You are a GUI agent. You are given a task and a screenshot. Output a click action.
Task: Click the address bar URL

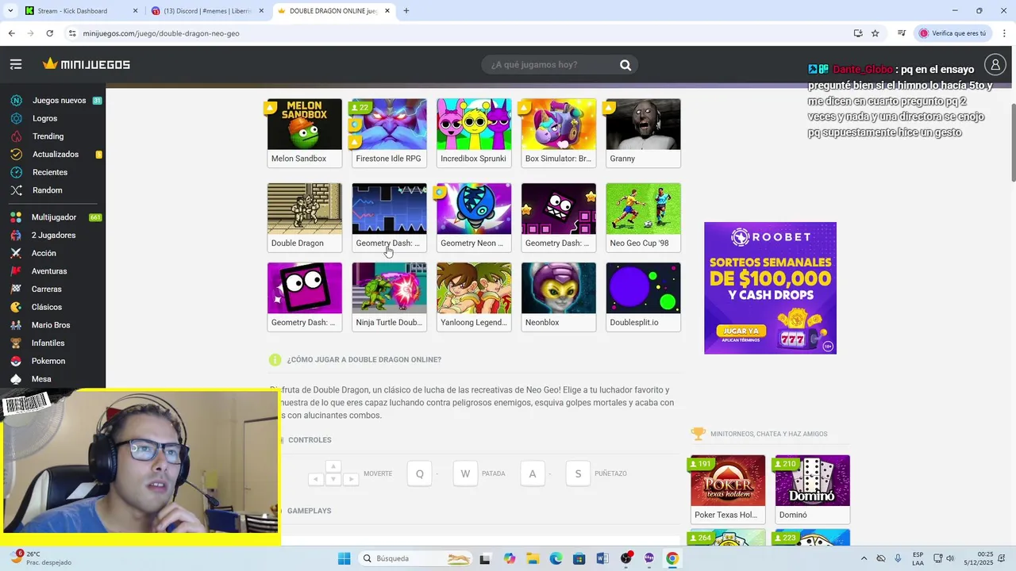tap(161, 33)
